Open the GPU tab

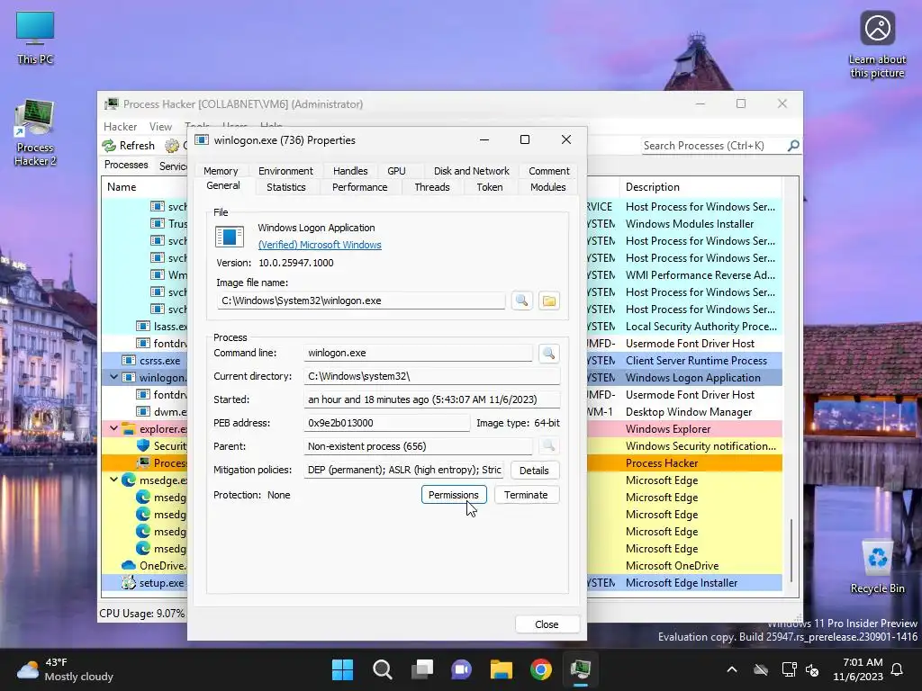(x=396, y=171)
